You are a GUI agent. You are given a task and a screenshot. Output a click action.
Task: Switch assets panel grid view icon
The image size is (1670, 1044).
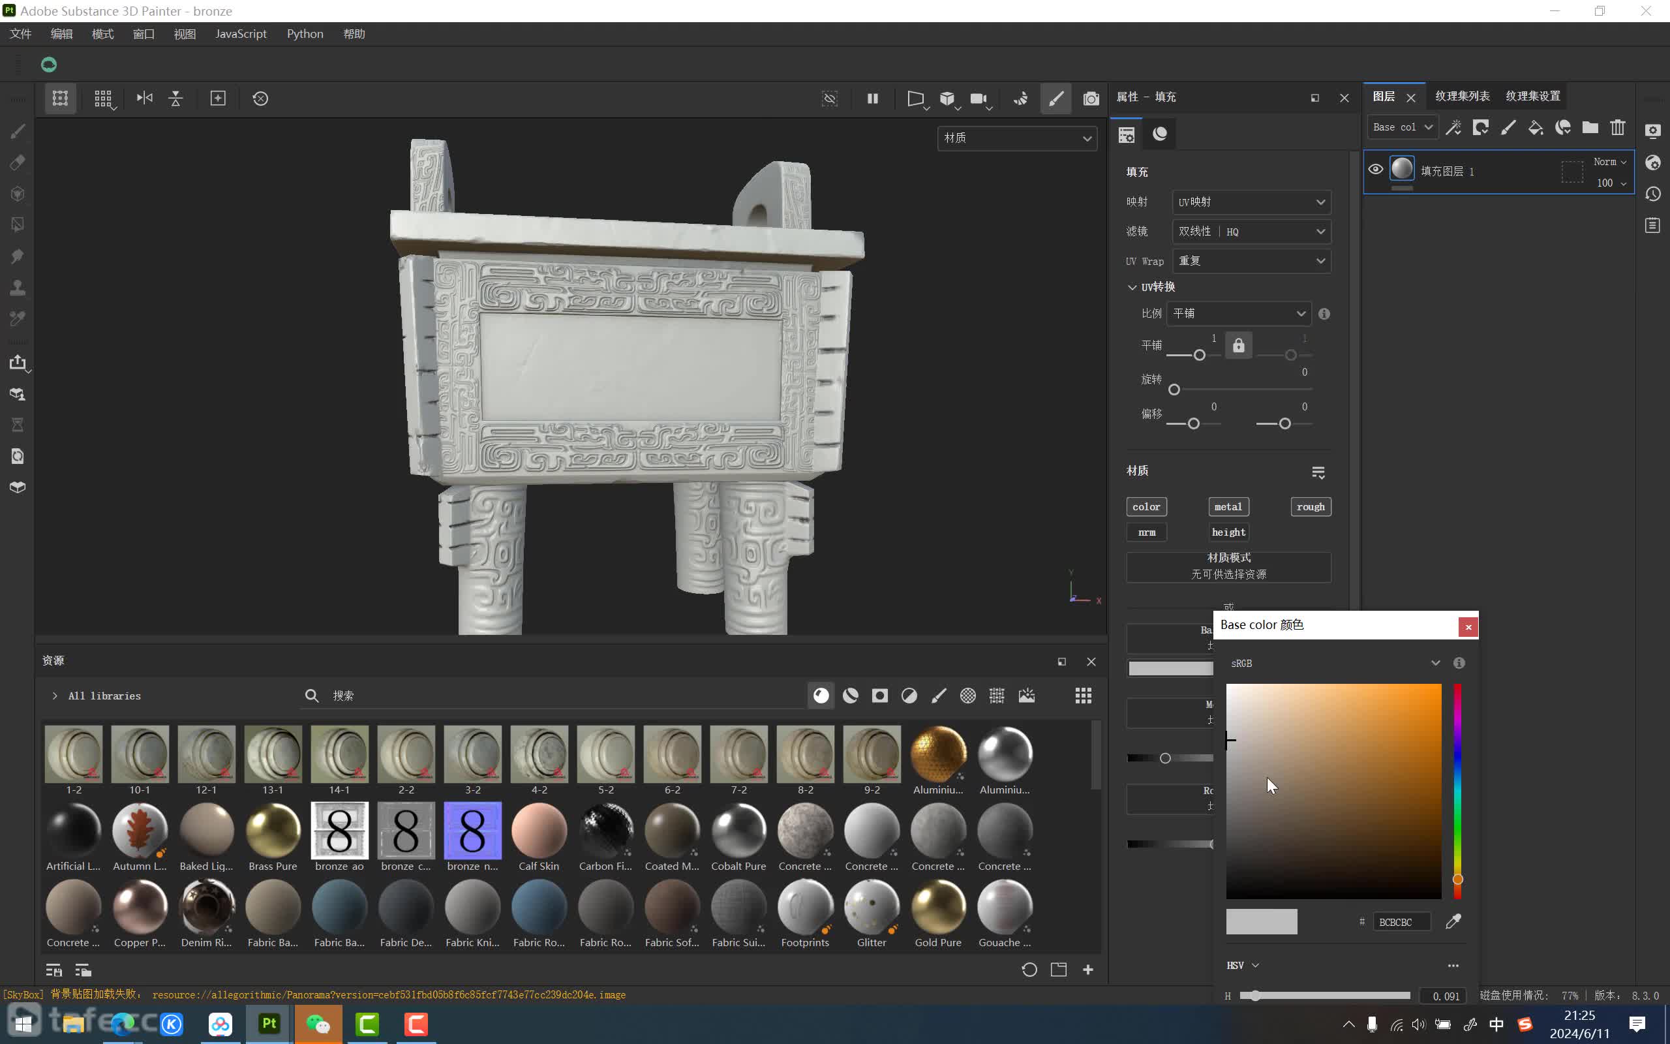pyautogui.click(x=1083, y=696)
